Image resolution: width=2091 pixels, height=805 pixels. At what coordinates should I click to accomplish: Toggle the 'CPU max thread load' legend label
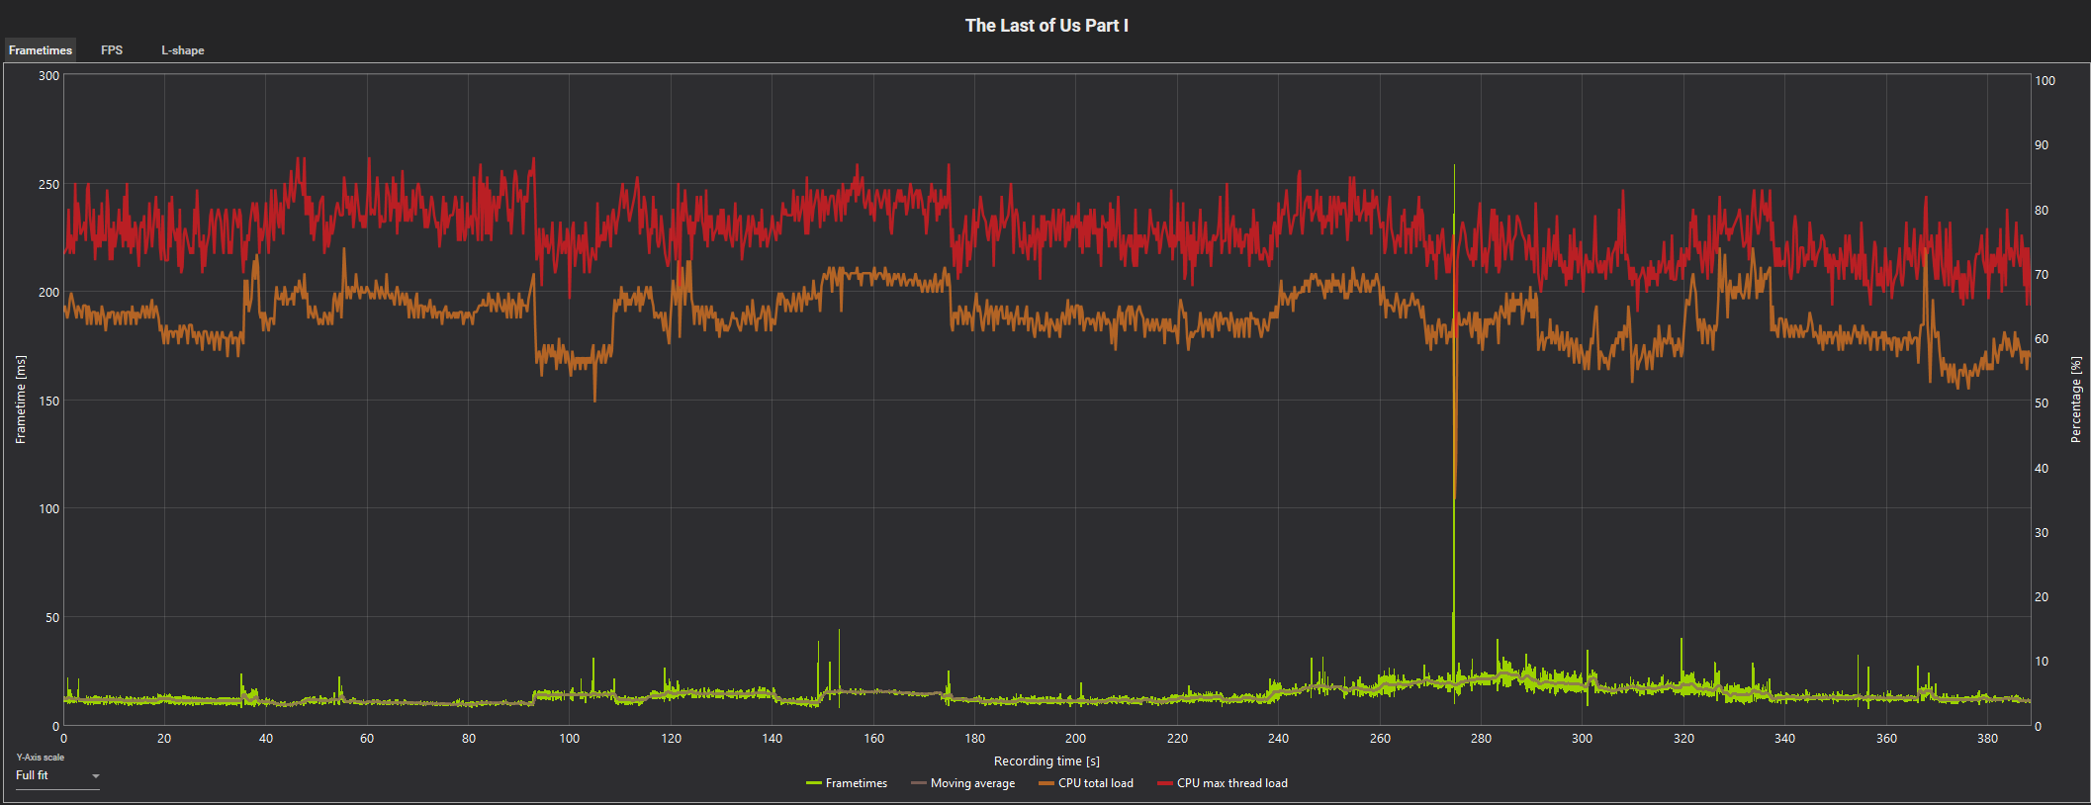point(1232,783)
